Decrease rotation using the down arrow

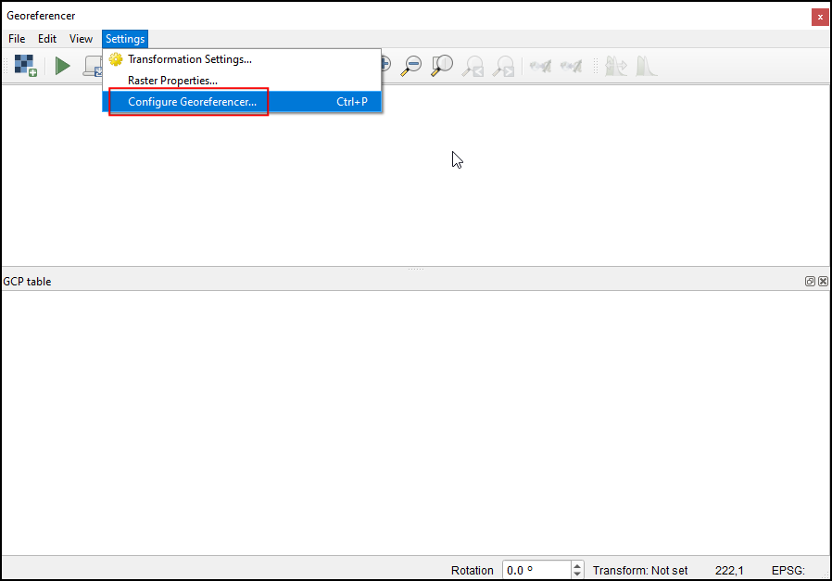[578, 575]
